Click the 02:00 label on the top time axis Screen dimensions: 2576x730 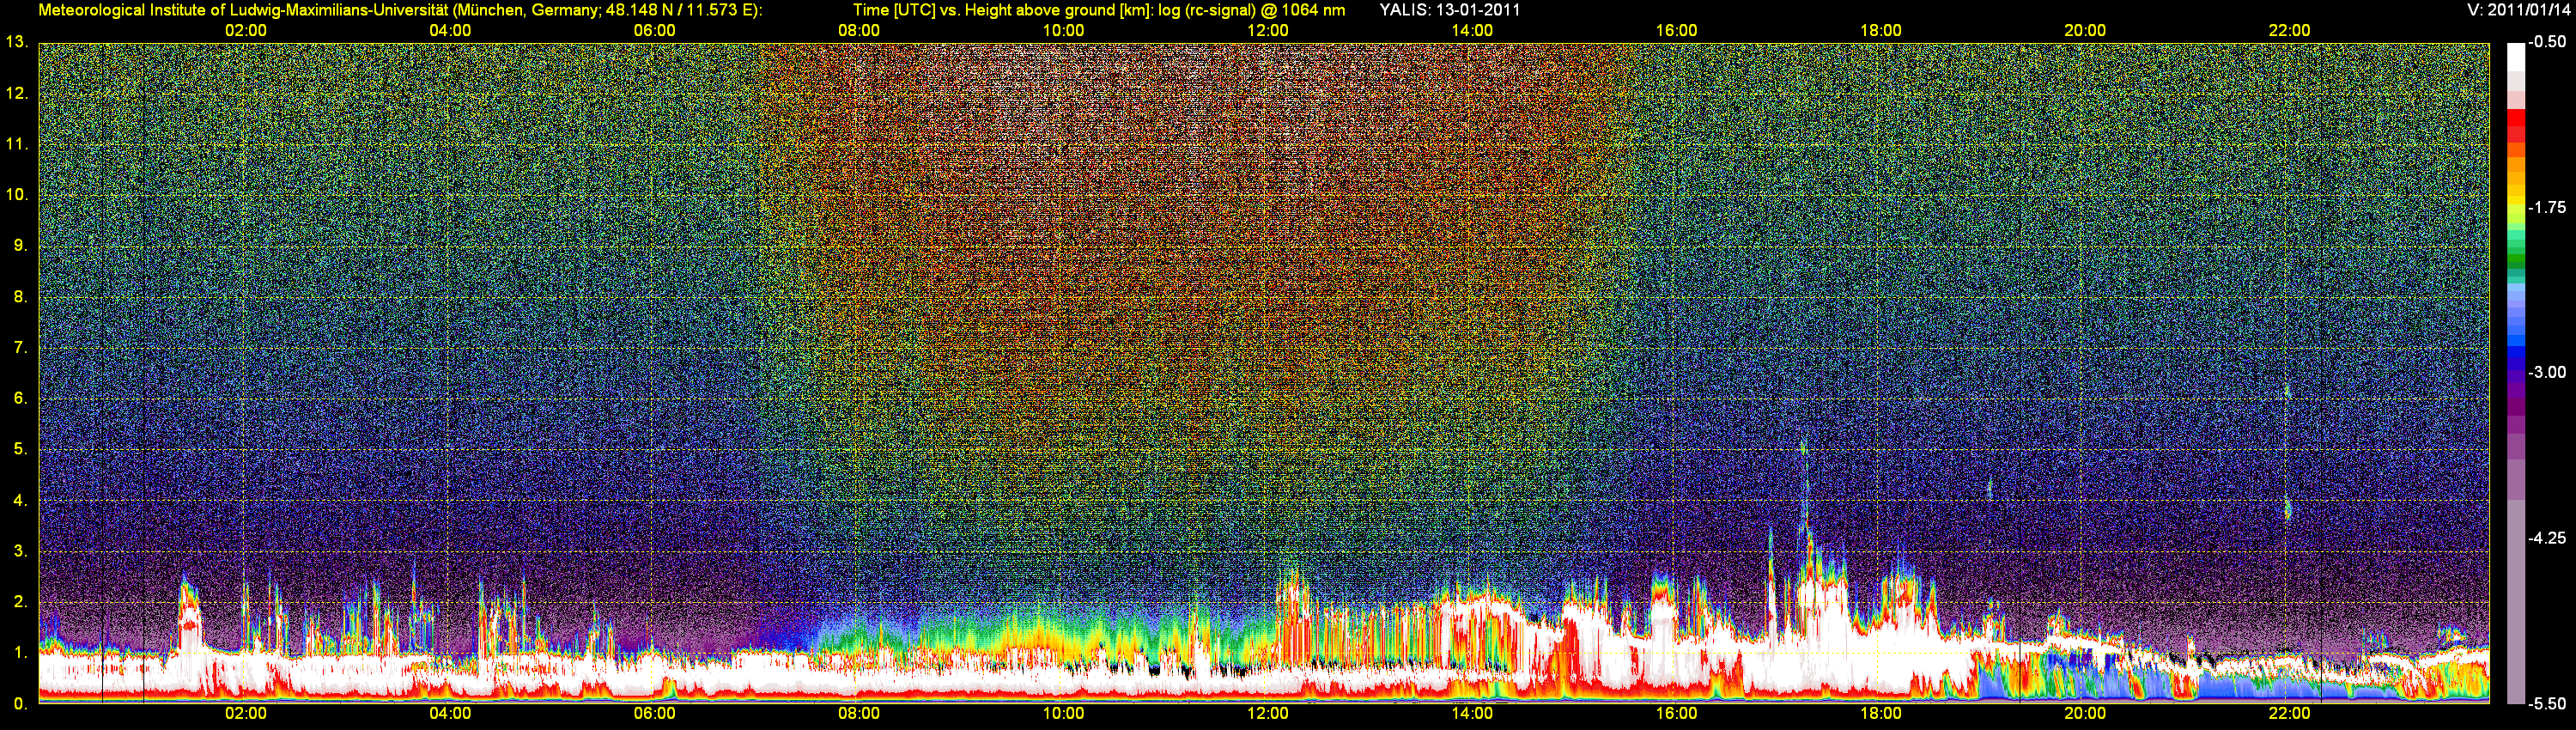(246, 30)
